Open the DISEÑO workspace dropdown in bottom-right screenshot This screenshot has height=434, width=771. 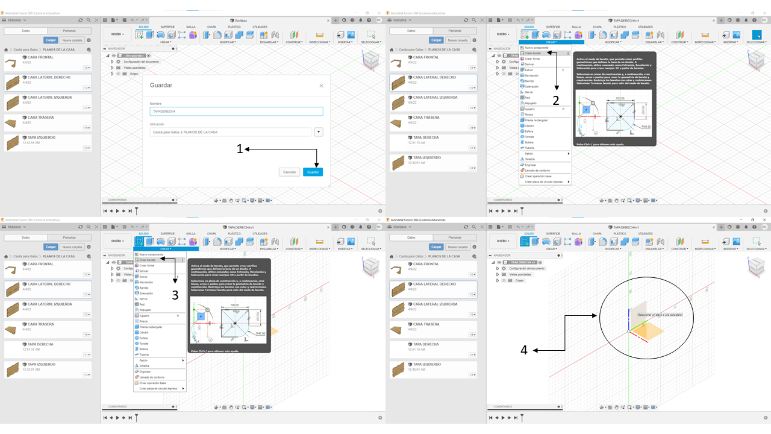click(x=503, y=242)
